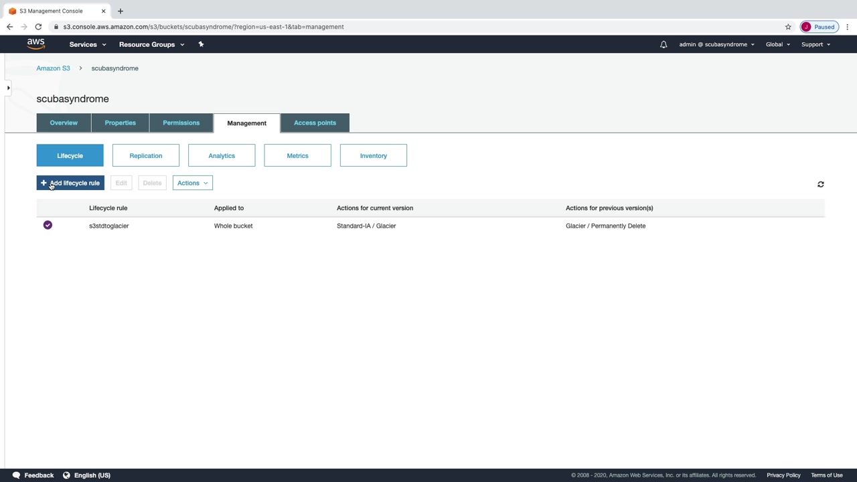The image size is (857, 482).
Task: Expand the left side navigation panel
Action: (8, 88)
